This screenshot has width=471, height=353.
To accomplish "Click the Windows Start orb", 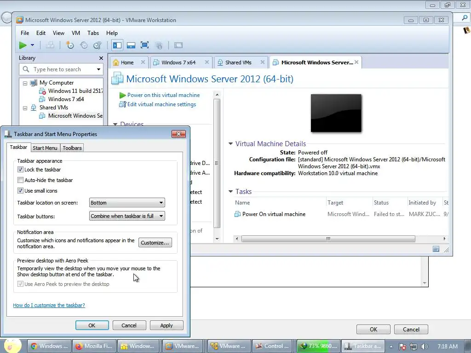I will (x=13, y=346).
